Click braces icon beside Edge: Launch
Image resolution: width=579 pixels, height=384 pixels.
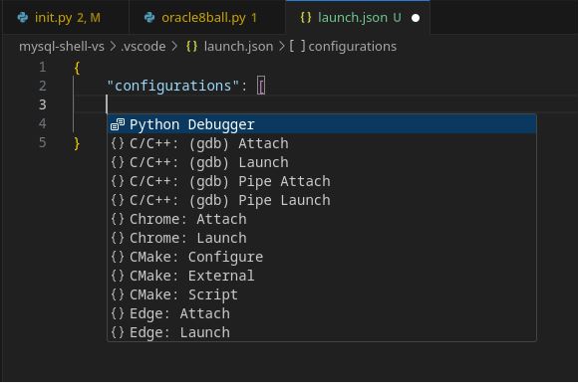118,332
